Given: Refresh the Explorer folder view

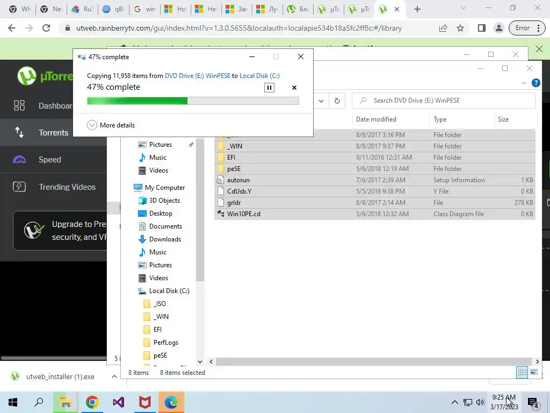Looking at the screenshot, I should click(x=337, y=101).
